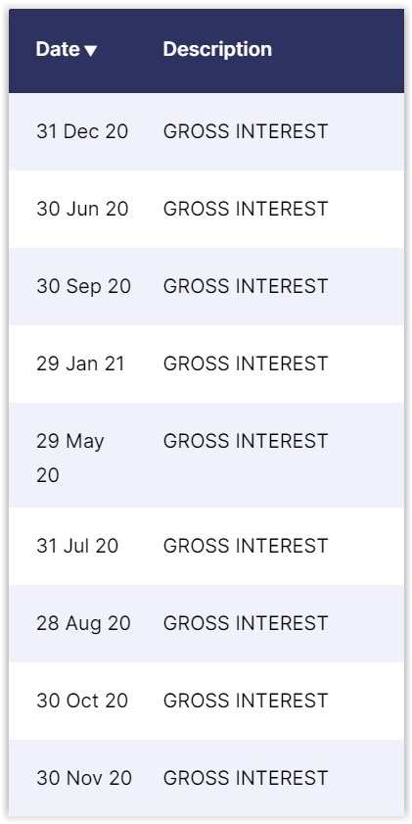Click GROSS INTEREST in the 29 Jan 21 row
The image size is (412, 824).
click(x=246, y=364)
